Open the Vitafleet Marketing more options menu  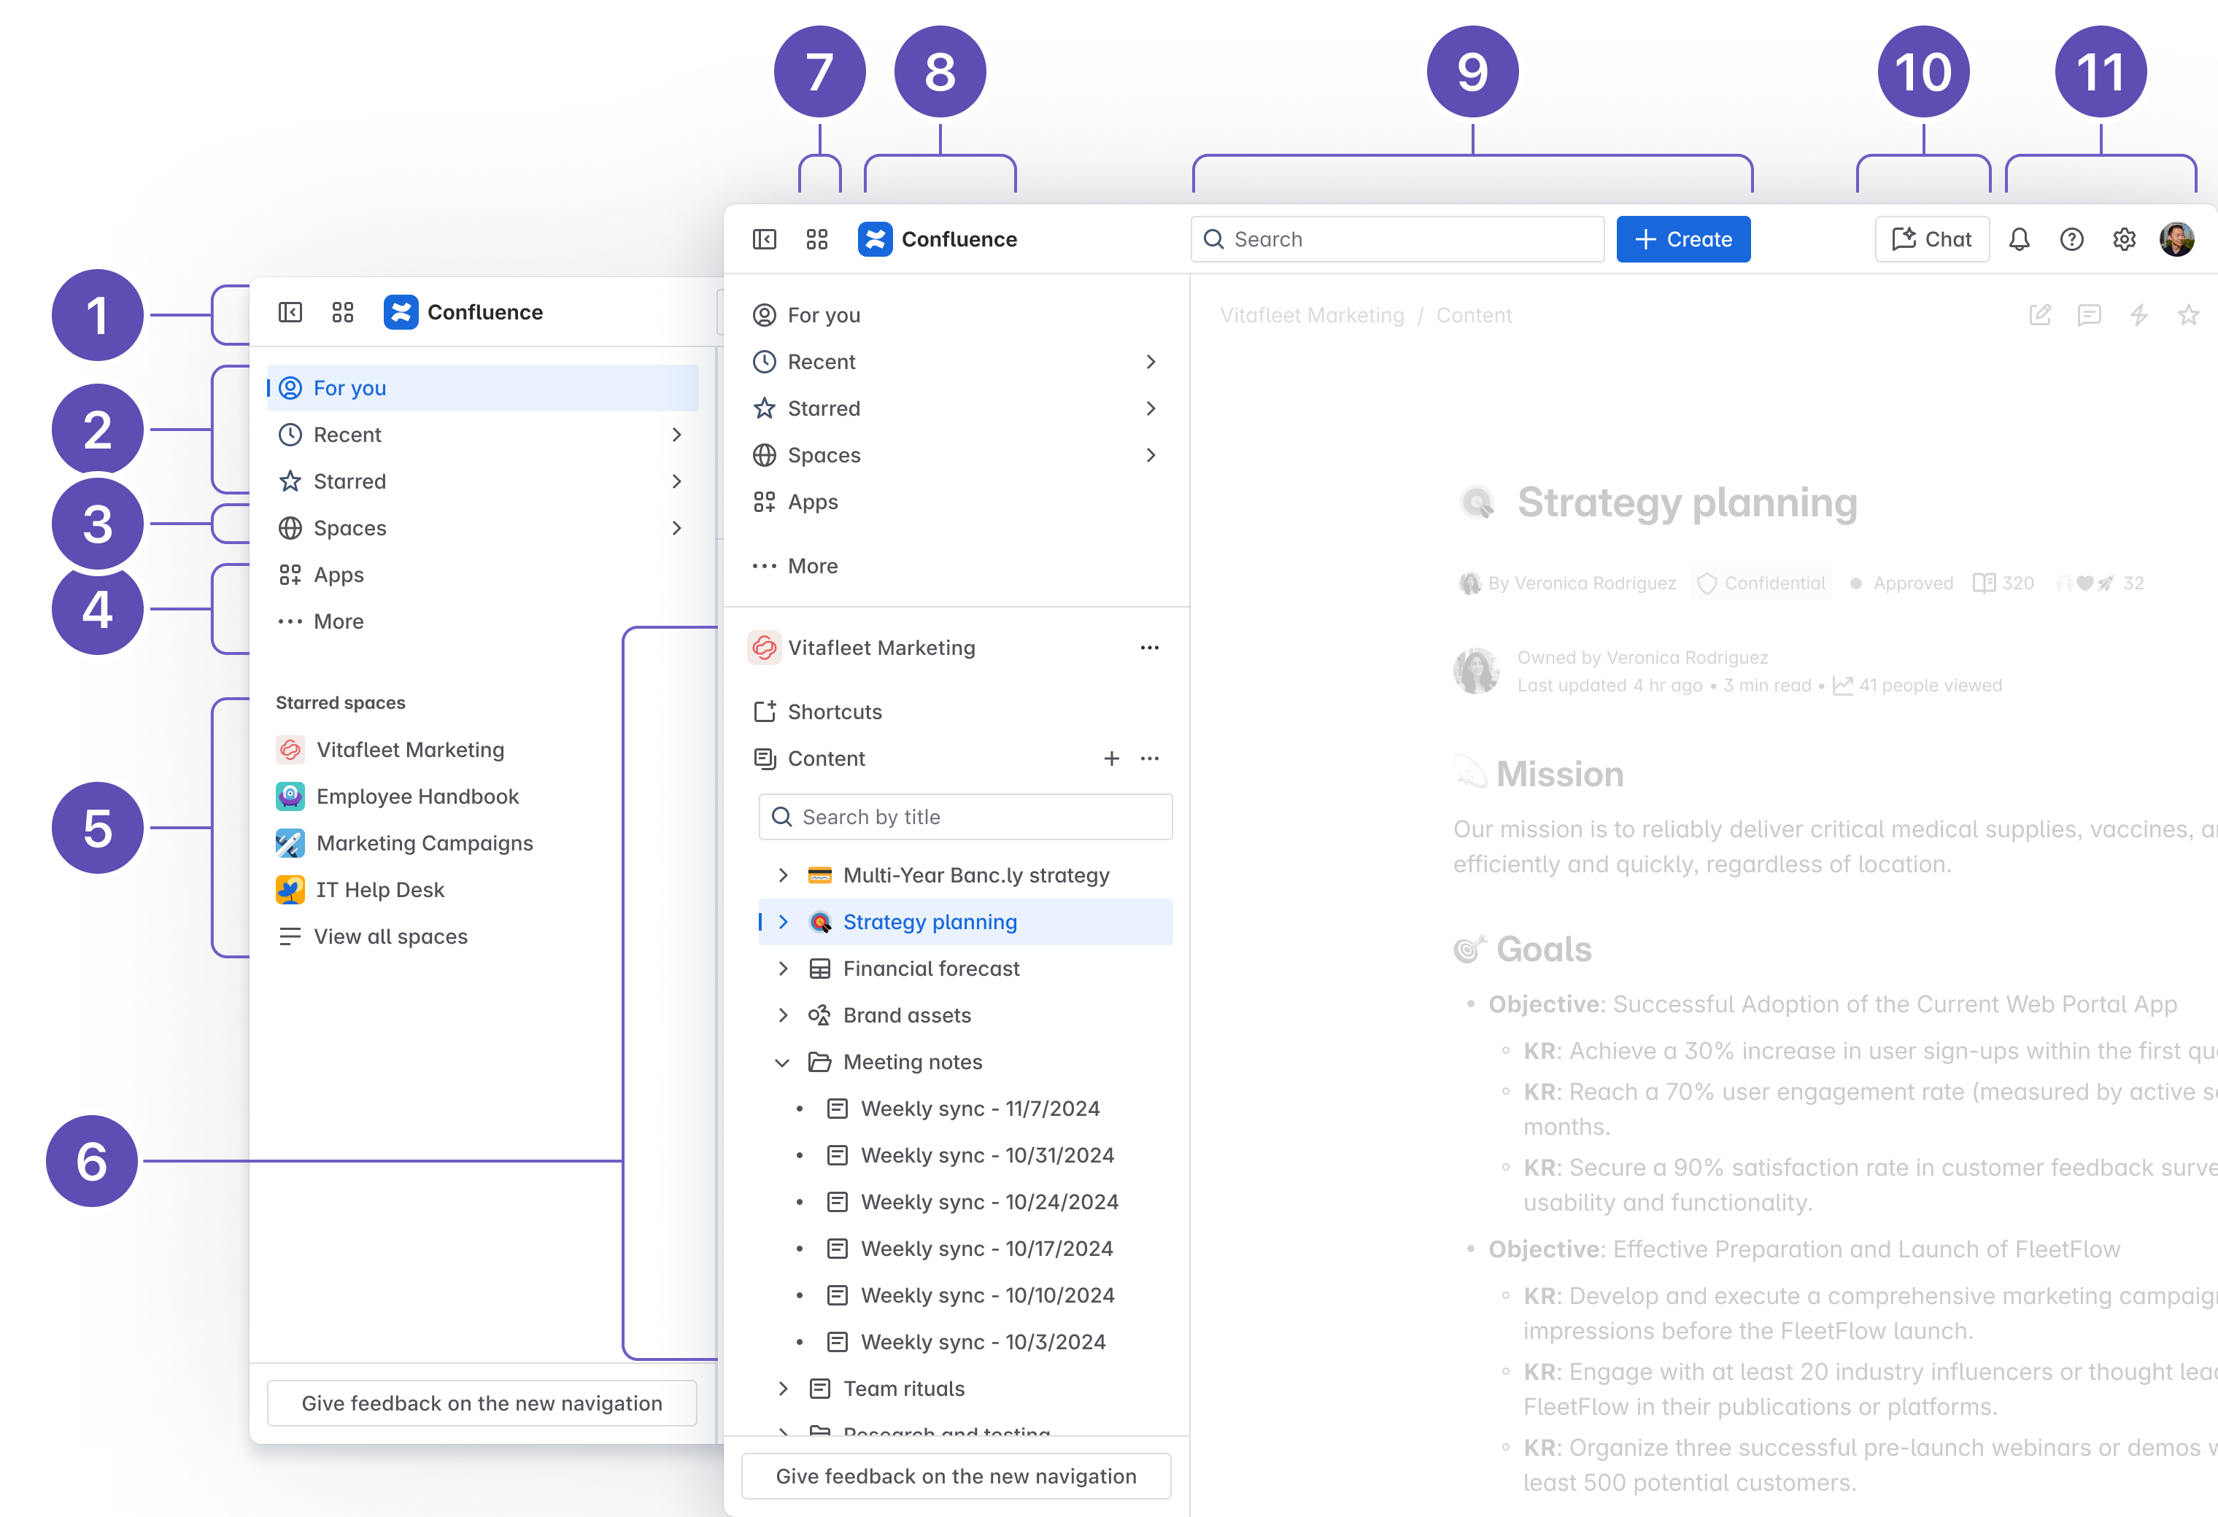(1150, 649)
